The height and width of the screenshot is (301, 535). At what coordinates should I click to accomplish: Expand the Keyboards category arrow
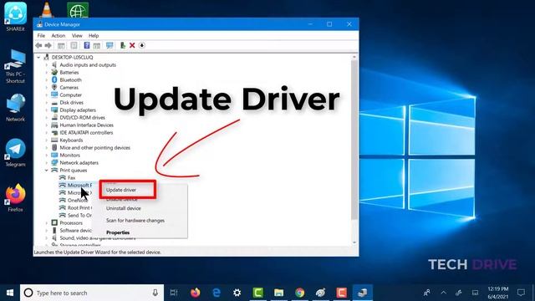47,140
